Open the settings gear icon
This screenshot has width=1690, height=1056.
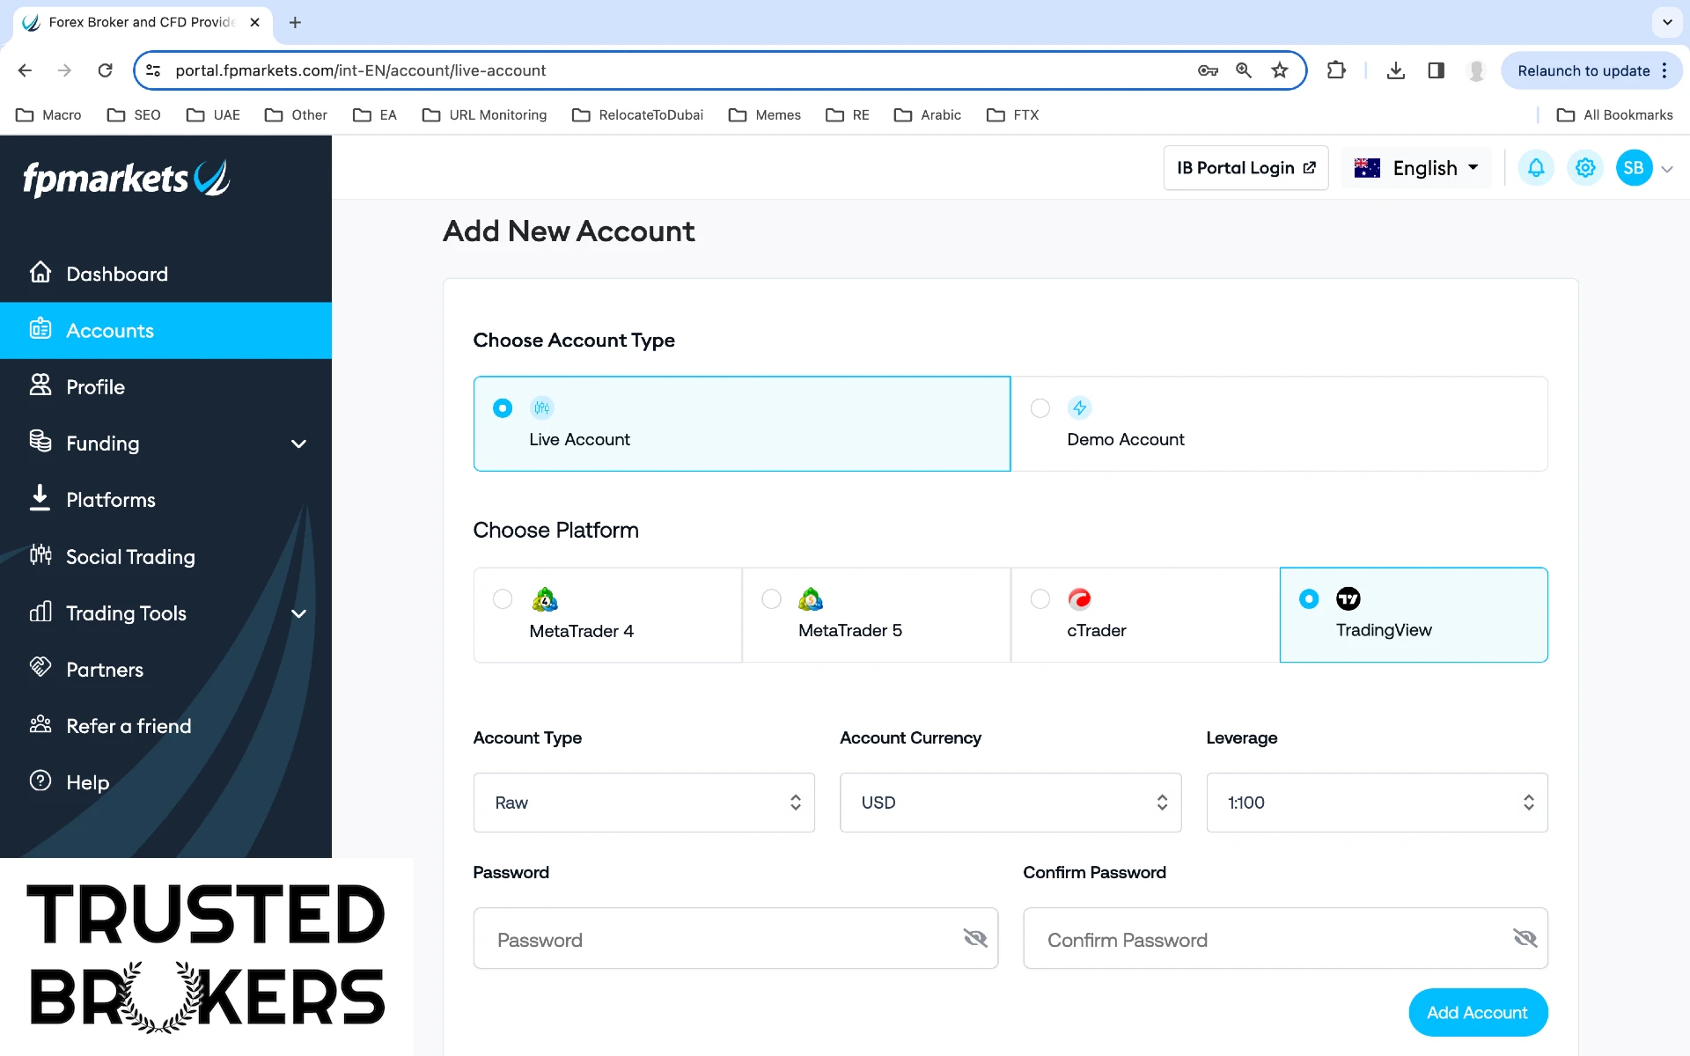[1585, 167]
